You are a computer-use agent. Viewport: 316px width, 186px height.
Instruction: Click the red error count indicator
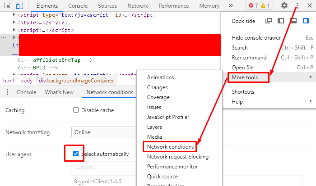(x=253, y=5)
